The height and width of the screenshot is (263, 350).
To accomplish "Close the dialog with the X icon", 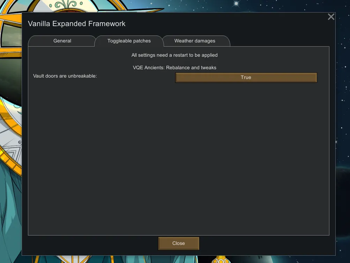I will (x=331, y=17).
